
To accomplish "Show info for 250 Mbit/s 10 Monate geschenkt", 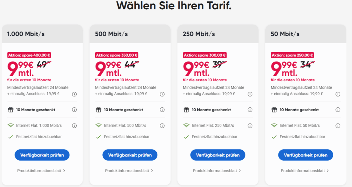I will point(250,110).
